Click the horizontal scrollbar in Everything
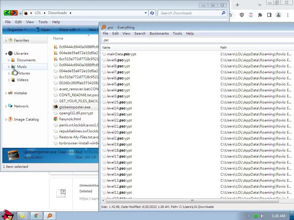 (192, 201)
